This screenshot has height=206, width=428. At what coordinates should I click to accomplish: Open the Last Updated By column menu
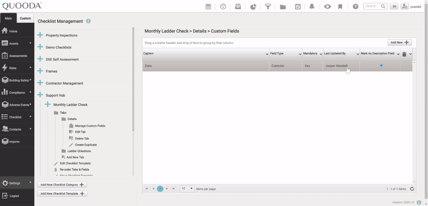click(357, 54)
